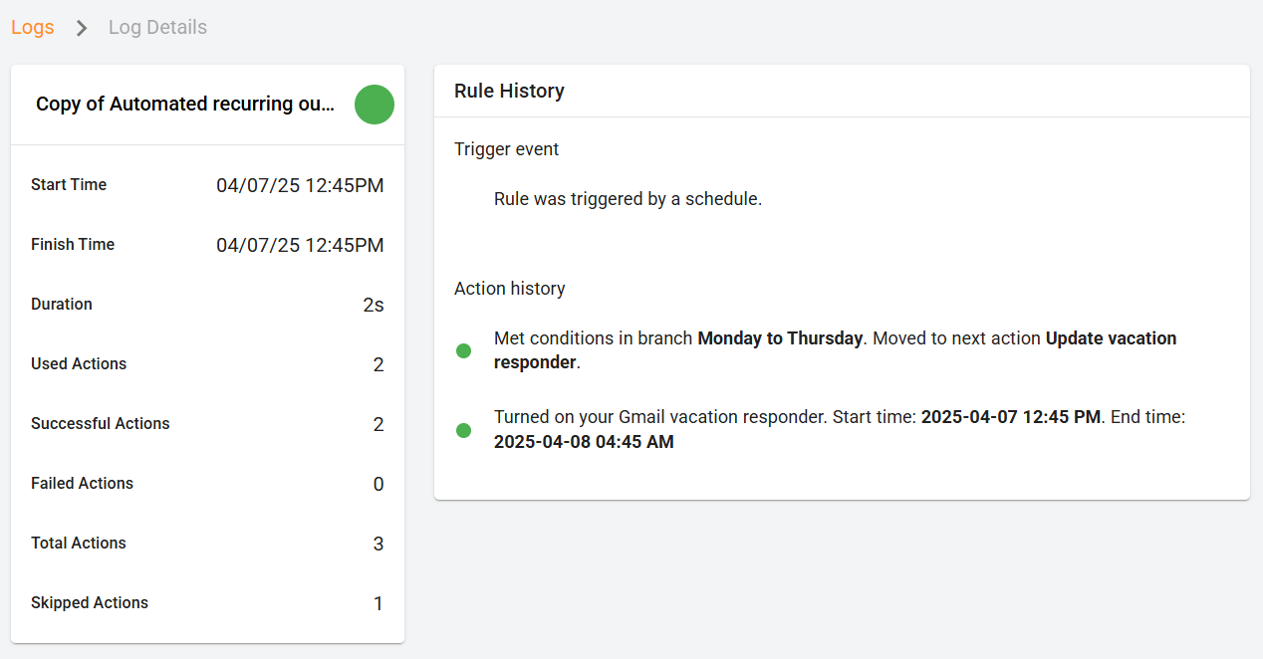The height and width of the screenshot is (659, 1263).
Task: Click the Rule was triggered by a schedule text
Action: [628, 199]
